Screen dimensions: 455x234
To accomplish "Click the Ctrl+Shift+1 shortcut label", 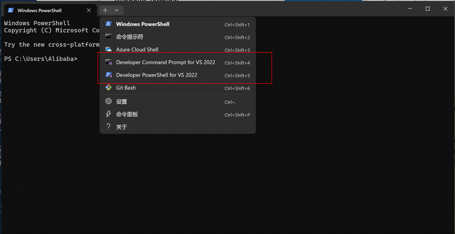I will [237, 25].
